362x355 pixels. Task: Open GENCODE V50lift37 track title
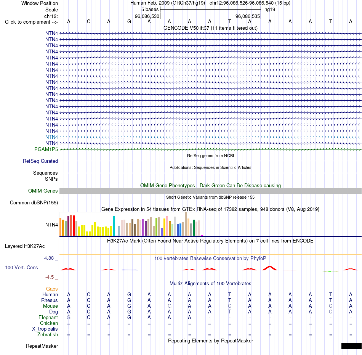coord(210,28)
